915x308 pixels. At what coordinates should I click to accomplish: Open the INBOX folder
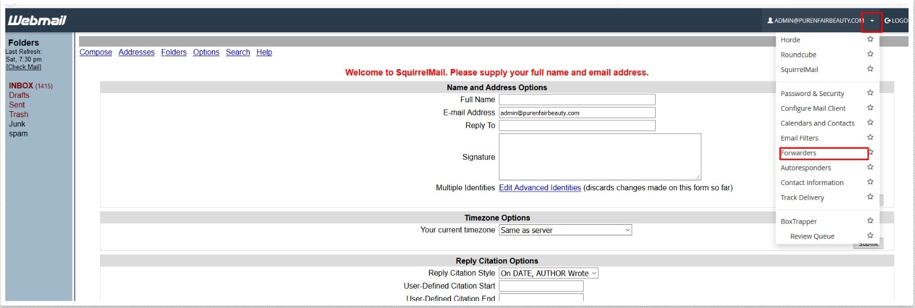[21, 86]
